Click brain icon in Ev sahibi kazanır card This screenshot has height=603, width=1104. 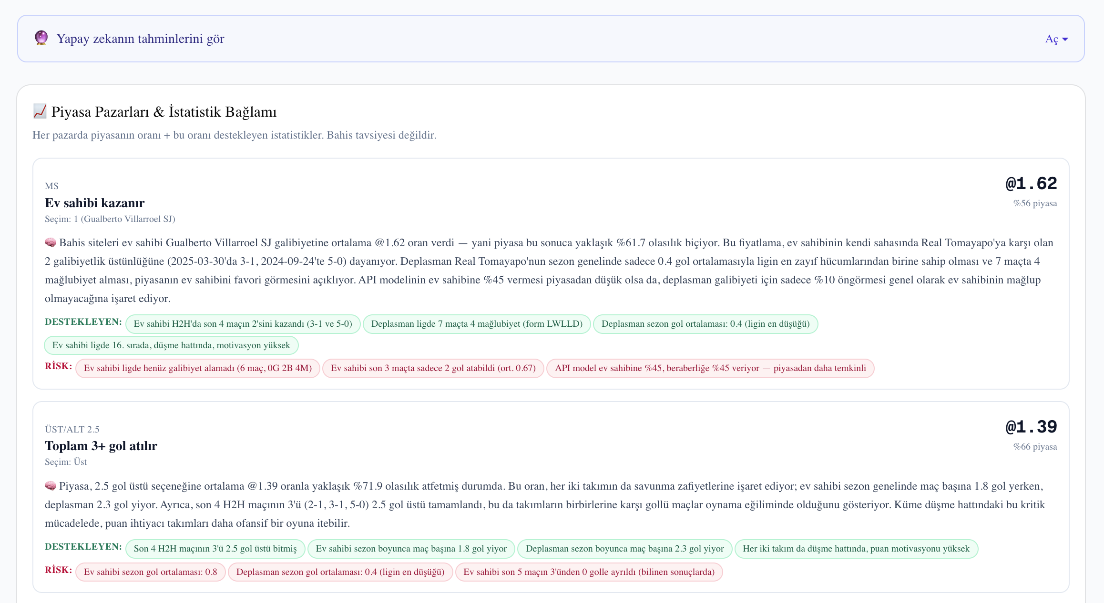tap(51, 243)
